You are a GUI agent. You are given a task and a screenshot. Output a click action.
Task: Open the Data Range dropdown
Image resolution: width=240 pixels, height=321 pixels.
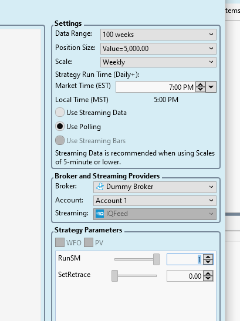point(158,35)
